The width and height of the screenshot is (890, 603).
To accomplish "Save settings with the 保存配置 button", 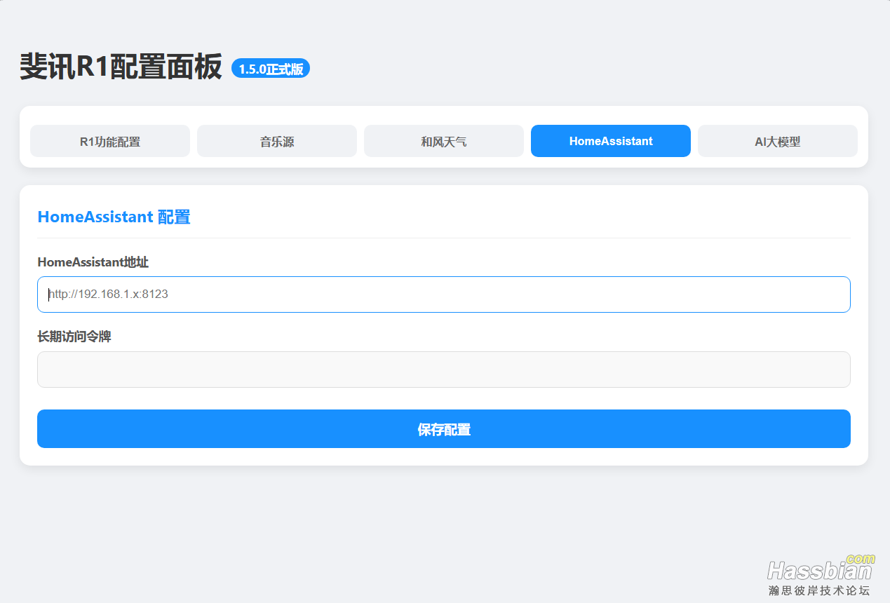I will 444,429.
